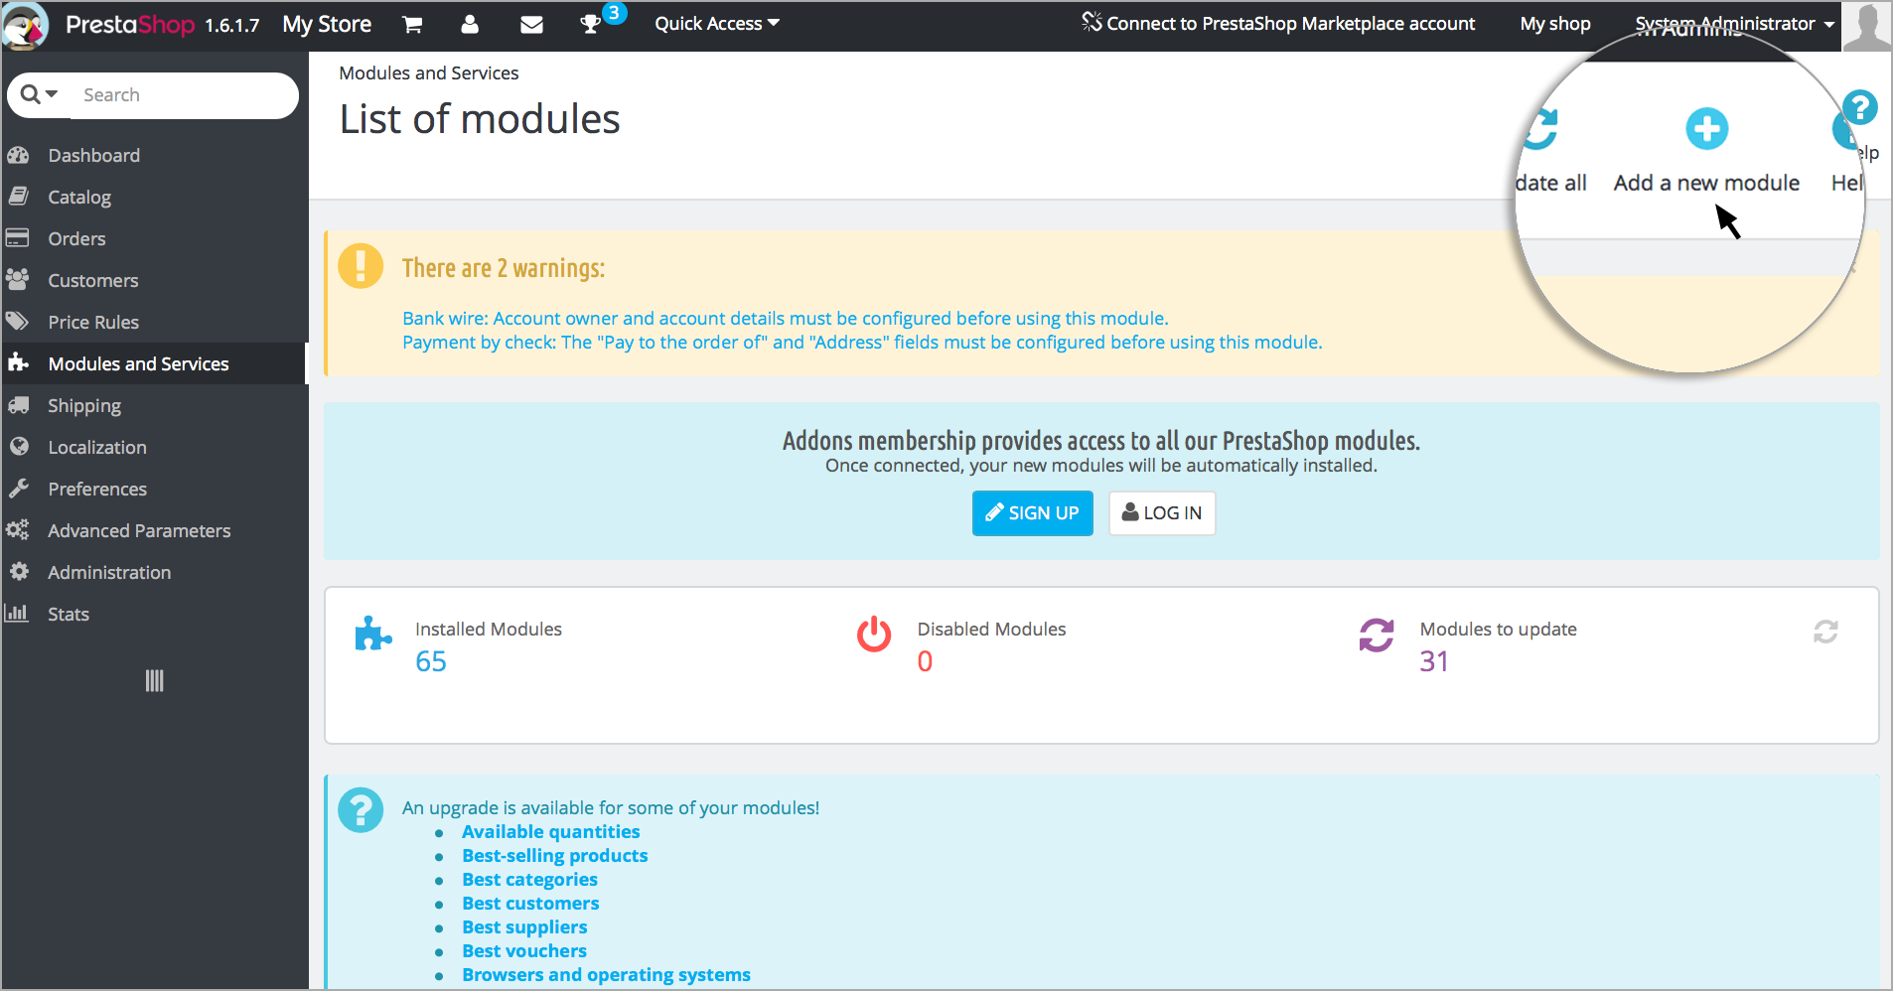This screenshot has width=1893, height=991.
Task: Click the Advanced Parameters gears icon
Action: point(18,530)
